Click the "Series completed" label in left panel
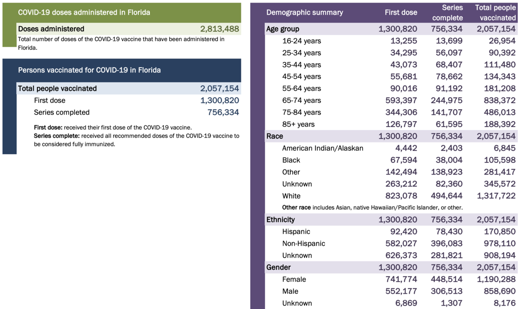This screenshot has height=309, width=520. [x=62, y=112]
